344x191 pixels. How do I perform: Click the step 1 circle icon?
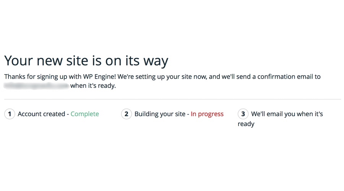coord(10,114)
